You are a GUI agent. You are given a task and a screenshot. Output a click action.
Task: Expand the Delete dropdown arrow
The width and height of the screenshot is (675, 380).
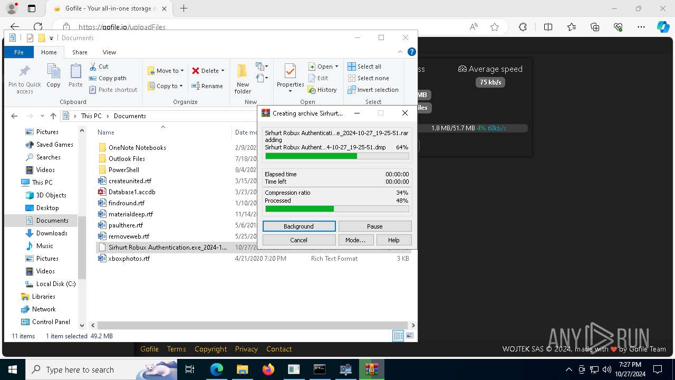(x=223, y=71)
